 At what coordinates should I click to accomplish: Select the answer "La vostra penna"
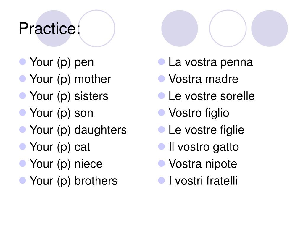(x=210, y=62)
